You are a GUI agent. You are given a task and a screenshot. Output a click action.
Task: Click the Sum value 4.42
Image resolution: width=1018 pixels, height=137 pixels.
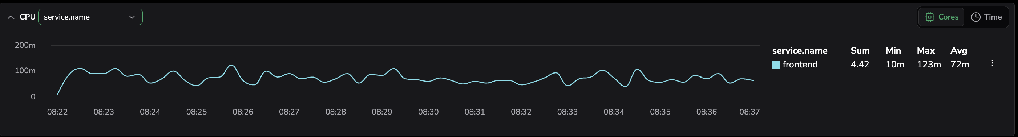click(x=860, y=65)
